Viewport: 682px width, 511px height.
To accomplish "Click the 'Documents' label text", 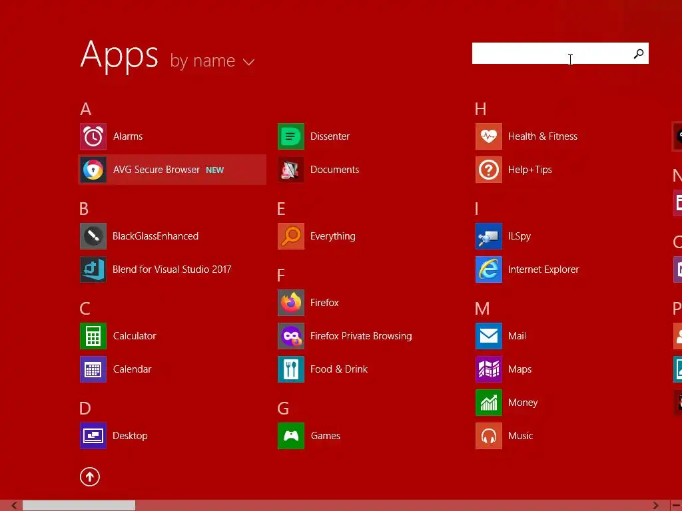I will pos(335,170).
